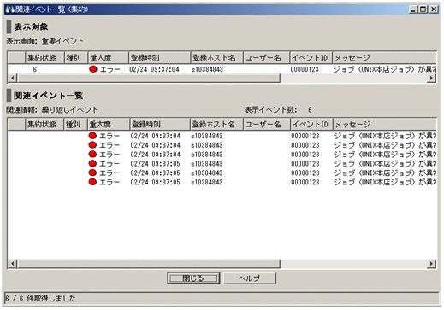Click left scroll arrow of 関連イベント一覧 table

[12, 264]
